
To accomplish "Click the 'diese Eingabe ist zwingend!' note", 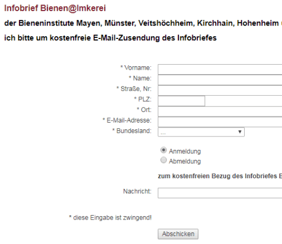I will (x=110, y=218).
